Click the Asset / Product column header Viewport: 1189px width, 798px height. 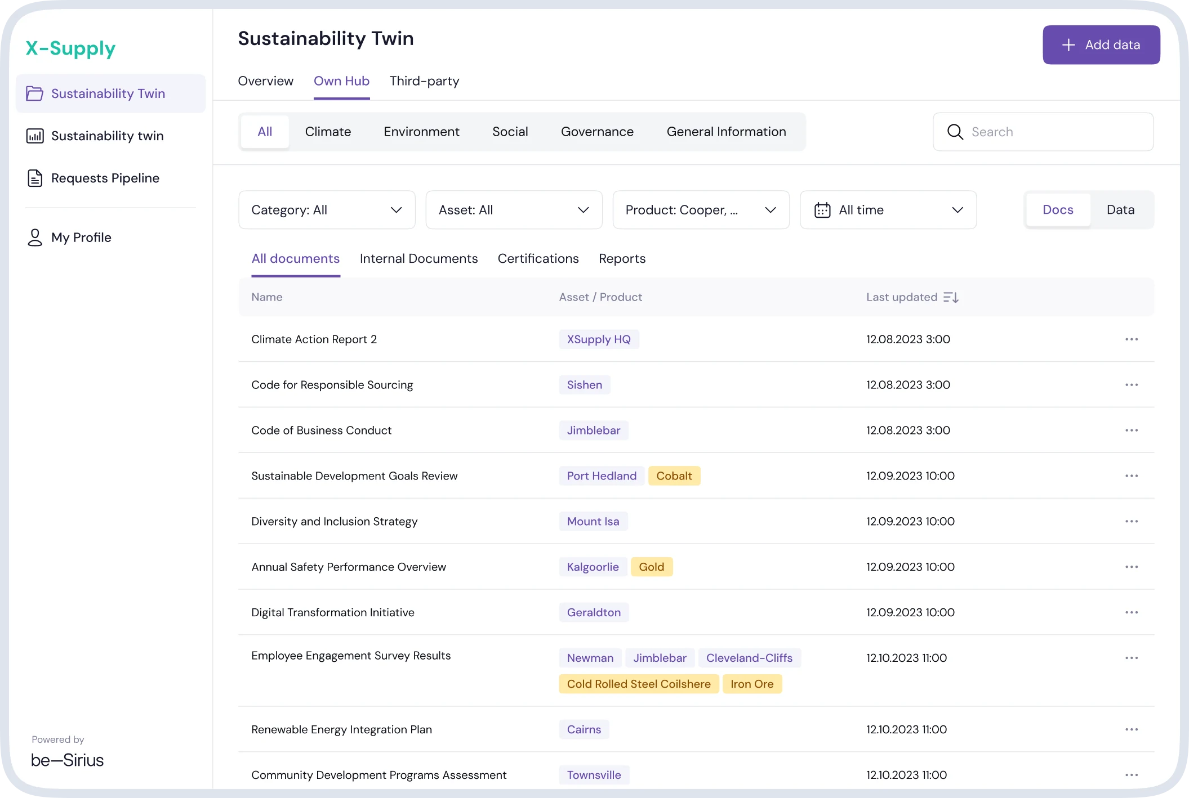point(600,297)
